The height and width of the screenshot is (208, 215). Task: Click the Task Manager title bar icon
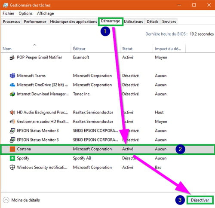click(x=6, y=5)
